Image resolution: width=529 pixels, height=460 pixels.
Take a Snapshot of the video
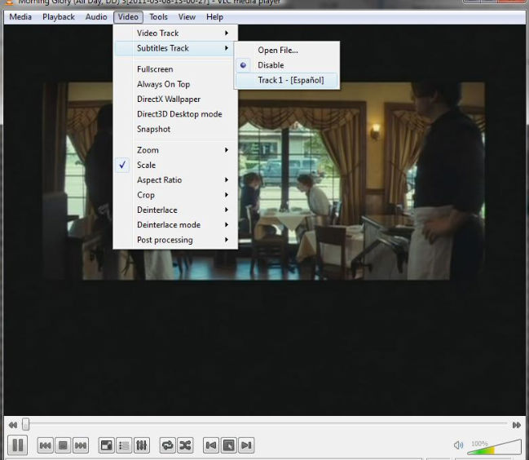(175, 129)
